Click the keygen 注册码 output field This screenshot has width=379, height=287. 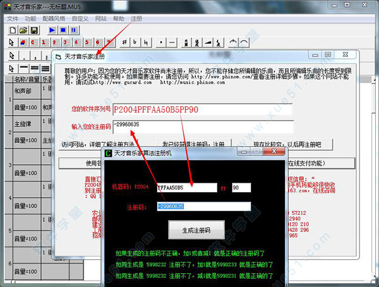pyautogui.click(x=204, y=207)
